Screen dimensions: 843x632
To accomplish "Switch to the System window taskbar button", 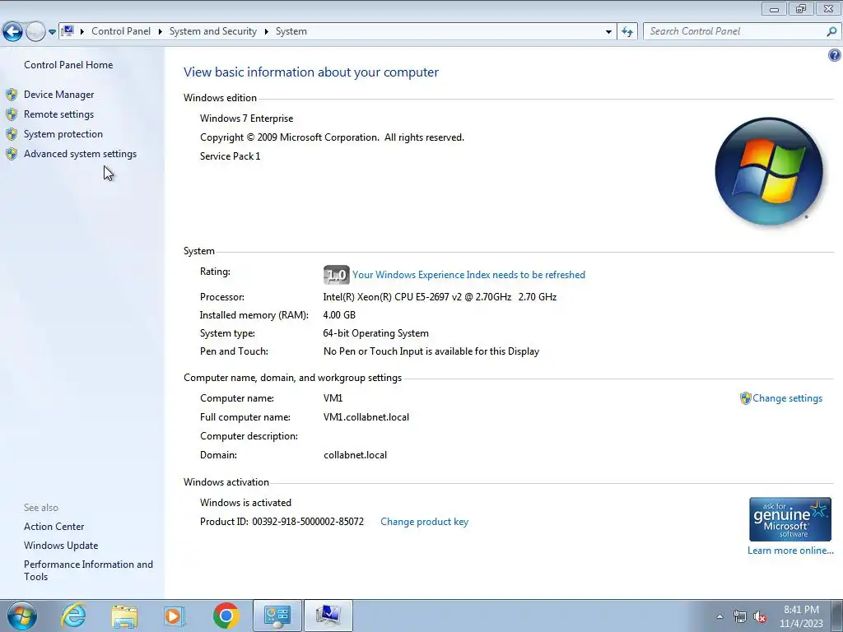I will [x=328, y=616].
